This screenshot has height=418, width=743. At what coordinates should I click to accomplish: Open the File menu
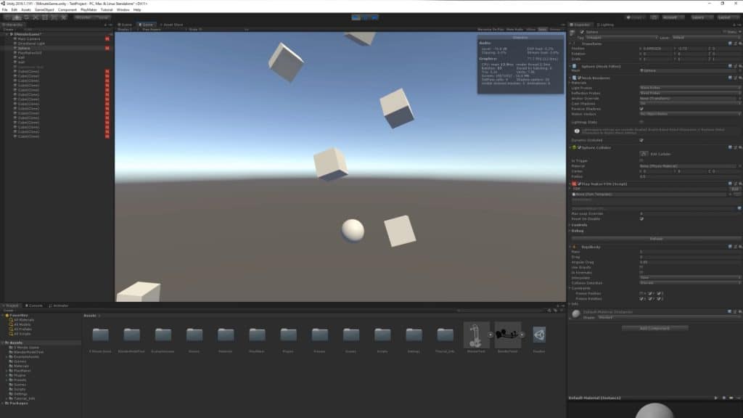tap(5, 9)
